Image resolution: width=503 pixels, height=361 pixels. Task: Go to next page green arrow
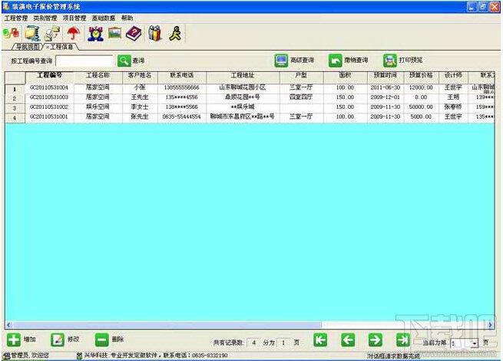coord(375,340)
